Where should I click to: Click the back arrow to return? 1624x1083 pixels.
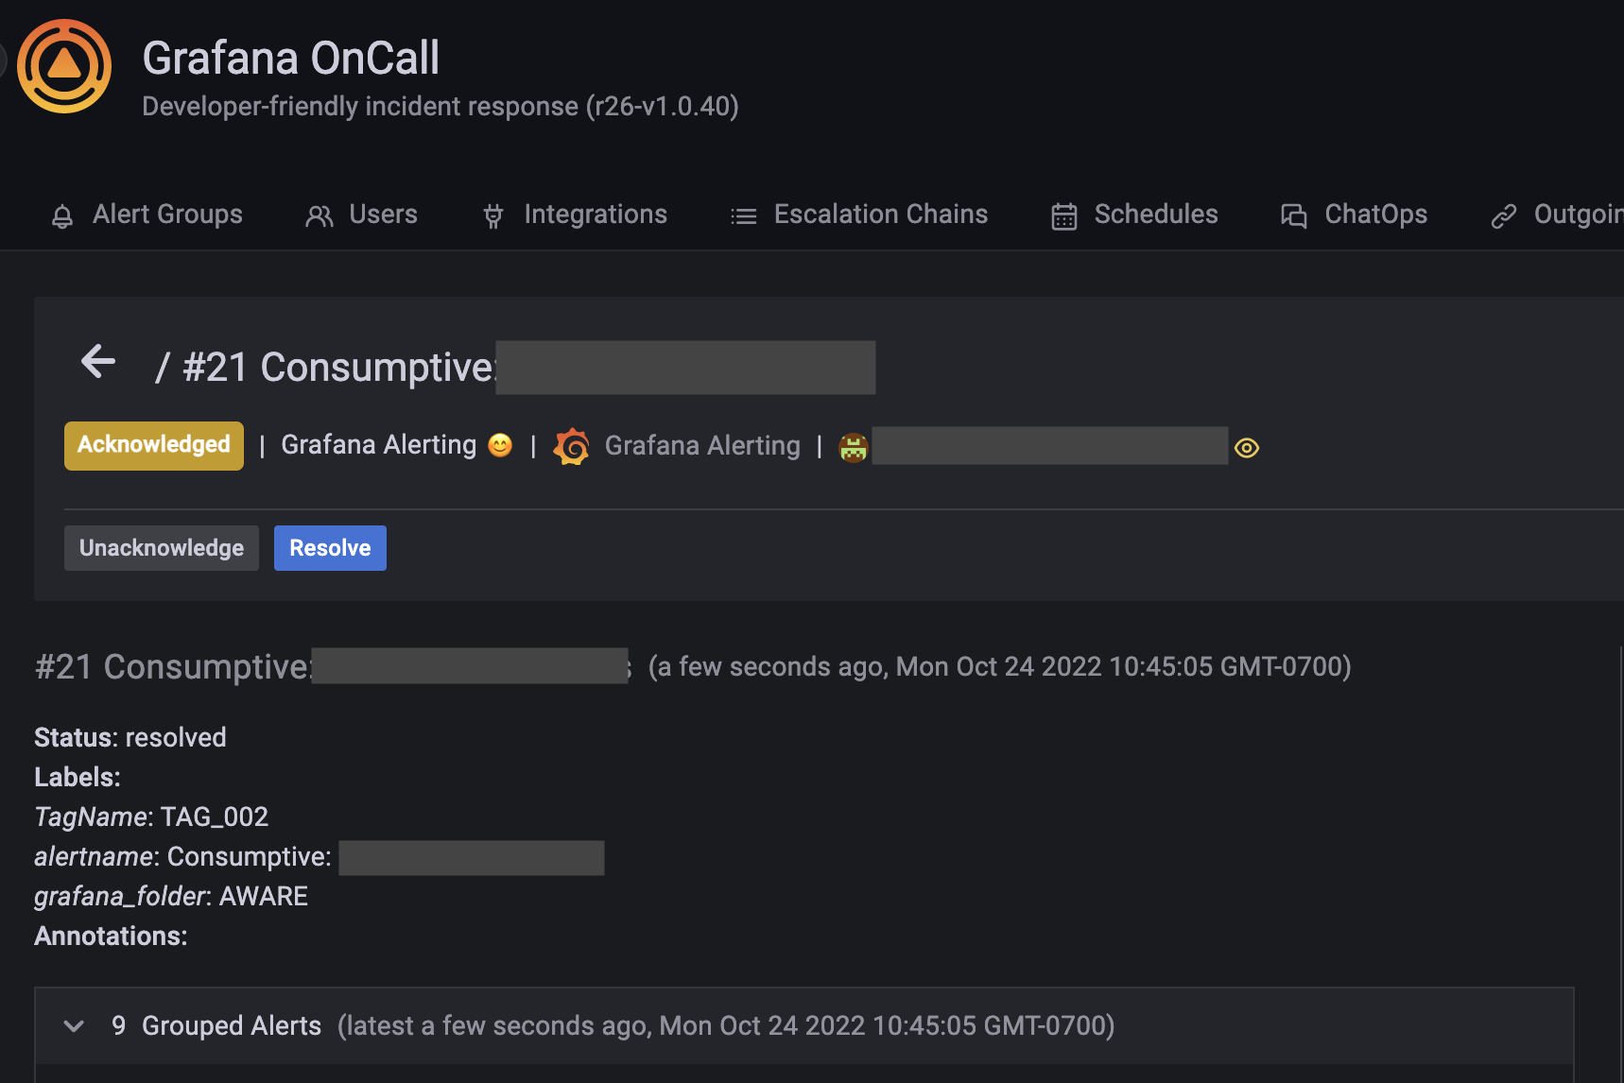click(96, 361)
